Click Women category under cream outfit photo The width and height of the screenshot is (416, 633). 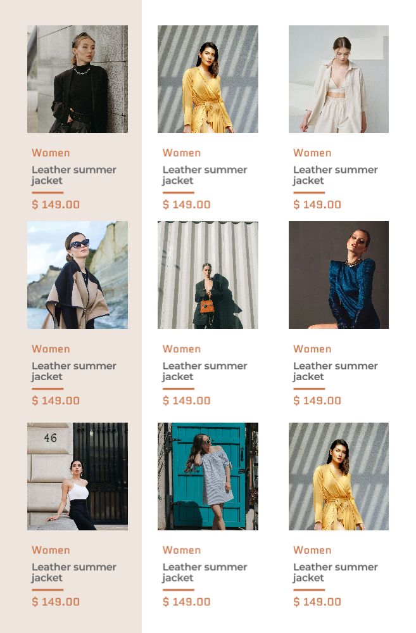coord(312,153)
